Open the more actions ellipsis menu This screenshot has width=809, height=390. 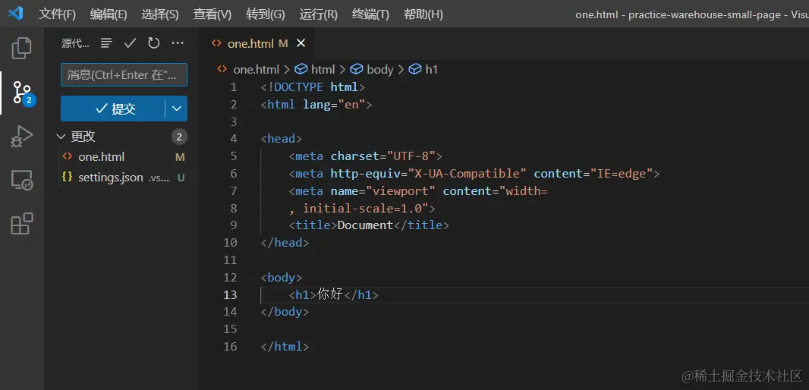[178, 43]
